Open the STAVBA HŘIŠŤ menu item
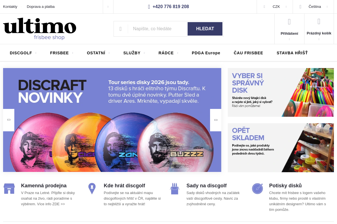Image resolution: width=337 pixels, height=224 pixels. (292, 53)
